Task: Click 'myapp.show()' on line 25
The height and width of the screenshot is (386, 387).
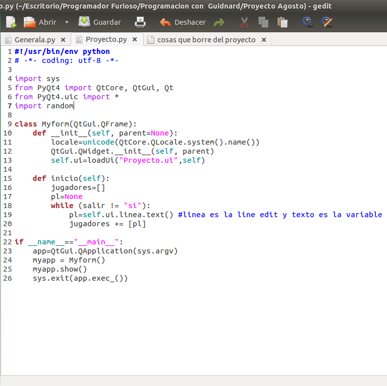Action: [60, 269]
